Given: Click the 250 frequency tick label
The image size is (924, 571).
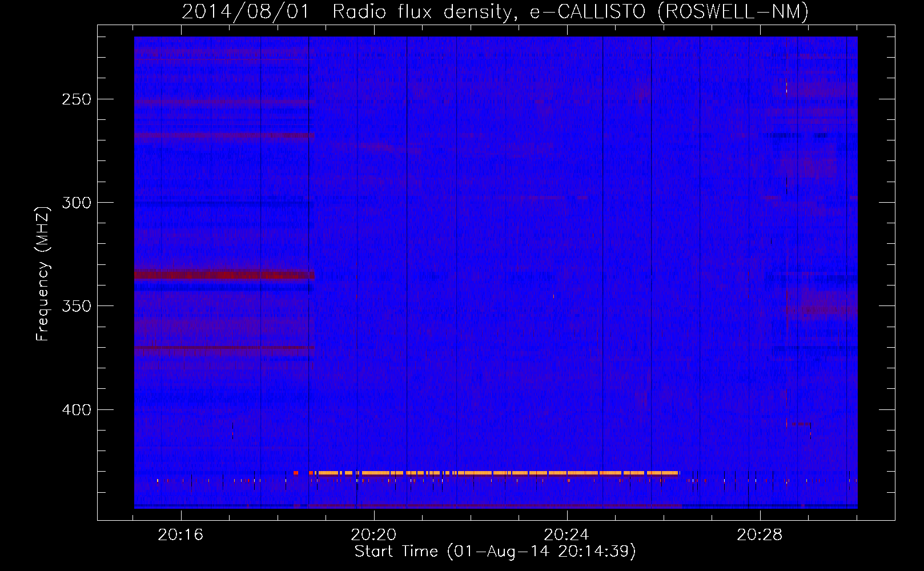Looking at the screenshot, I should [x=77, y=99].
